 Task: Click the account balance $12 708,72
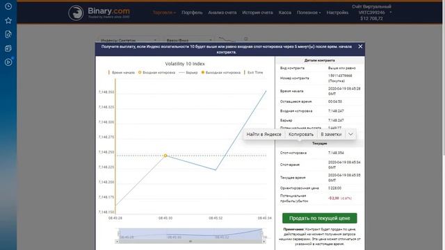pos(371,19)
